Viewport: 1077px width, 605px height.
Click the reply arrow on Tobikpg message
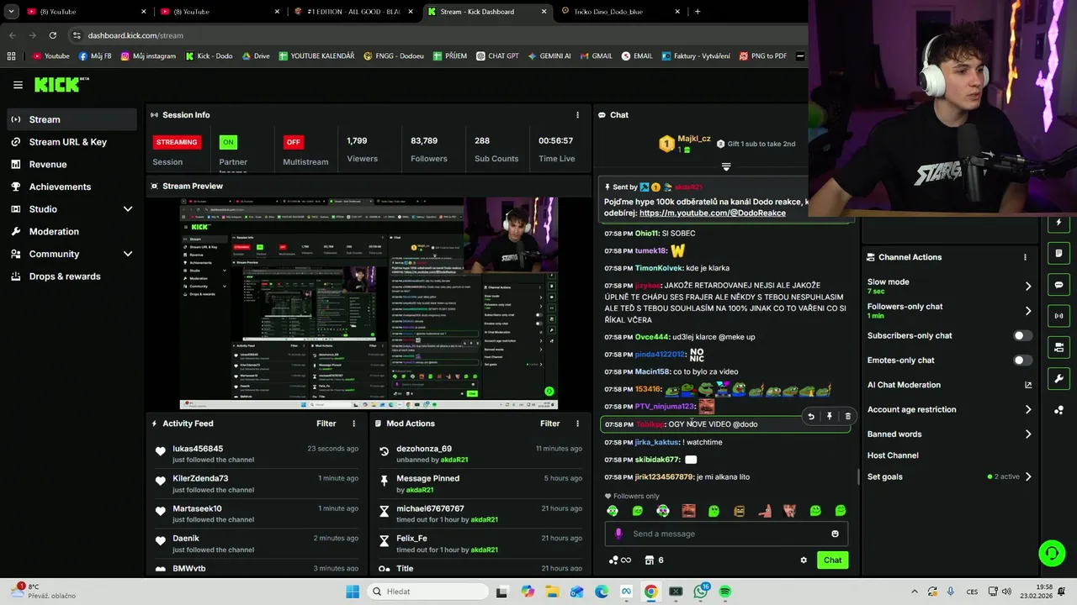[811, 416]
